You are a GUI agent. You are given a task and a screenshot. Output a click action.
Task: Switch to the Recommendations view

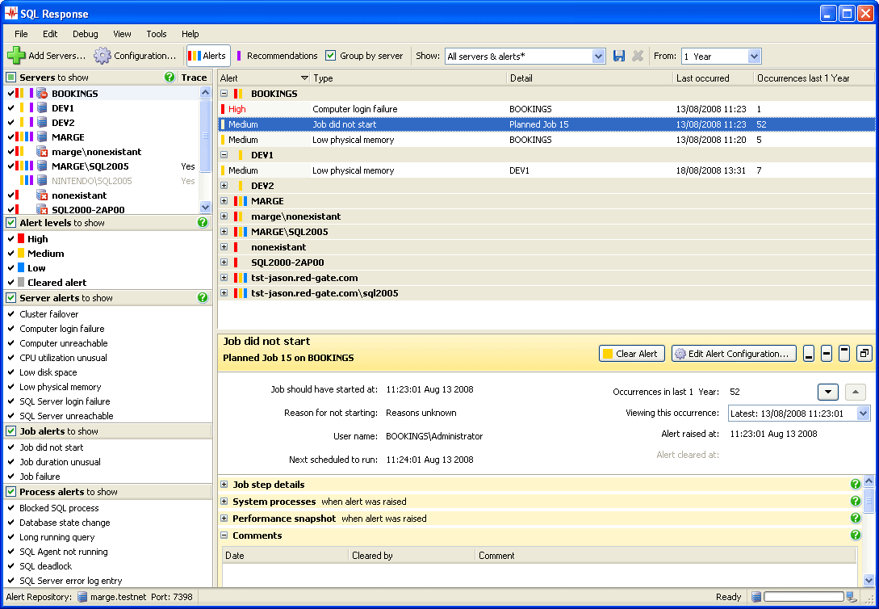tap(277, 56)
